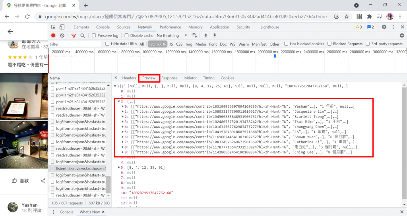
Task: Check 3rd-party requests option
Action: coord(368,44)
